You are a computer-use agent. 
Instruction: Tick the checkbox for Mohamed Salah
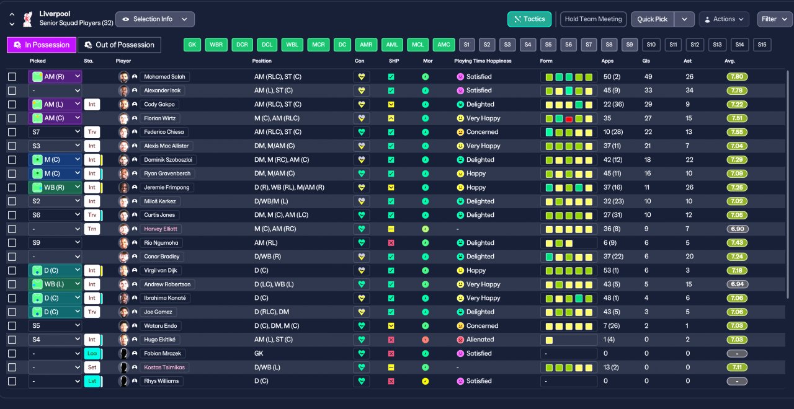pyautogui.click(x=12, y=77)
